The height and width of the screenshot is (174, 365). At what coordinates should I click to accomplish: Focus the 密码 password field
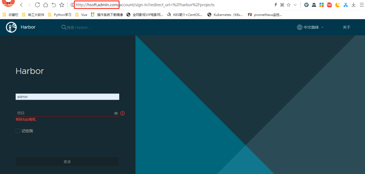click(64, 113)
